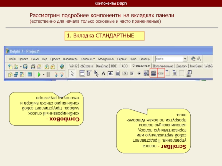Viewport: 222px width, 166px height.
Task: Switch to the dbExpress palette tab
Action: [87, 66]
